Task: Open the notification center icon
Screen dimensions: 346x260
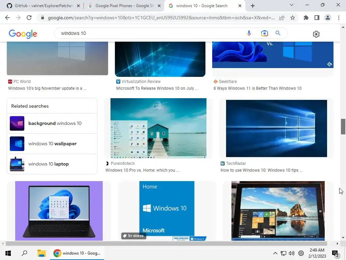Action: (x=336, y=254)
